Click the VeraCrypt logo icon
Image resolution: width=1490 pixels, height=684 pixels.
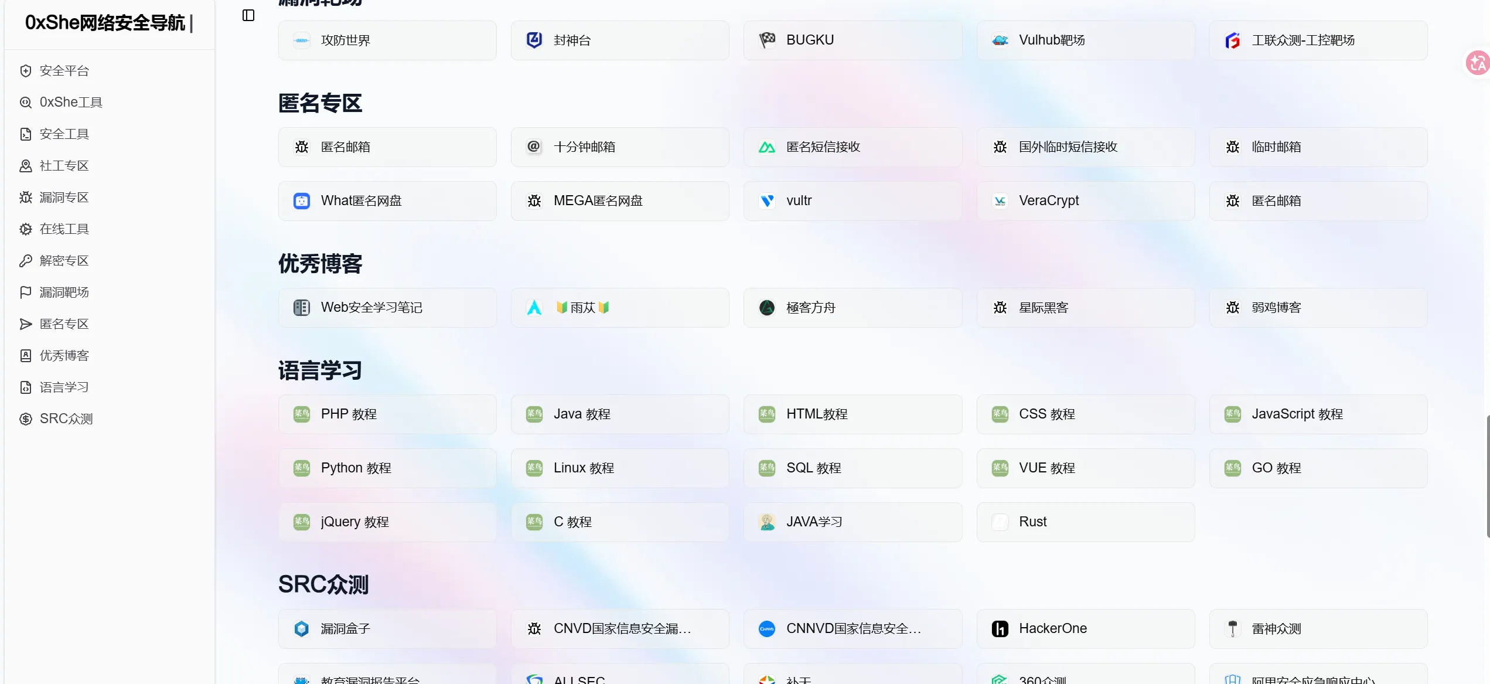pos(1000,201)
